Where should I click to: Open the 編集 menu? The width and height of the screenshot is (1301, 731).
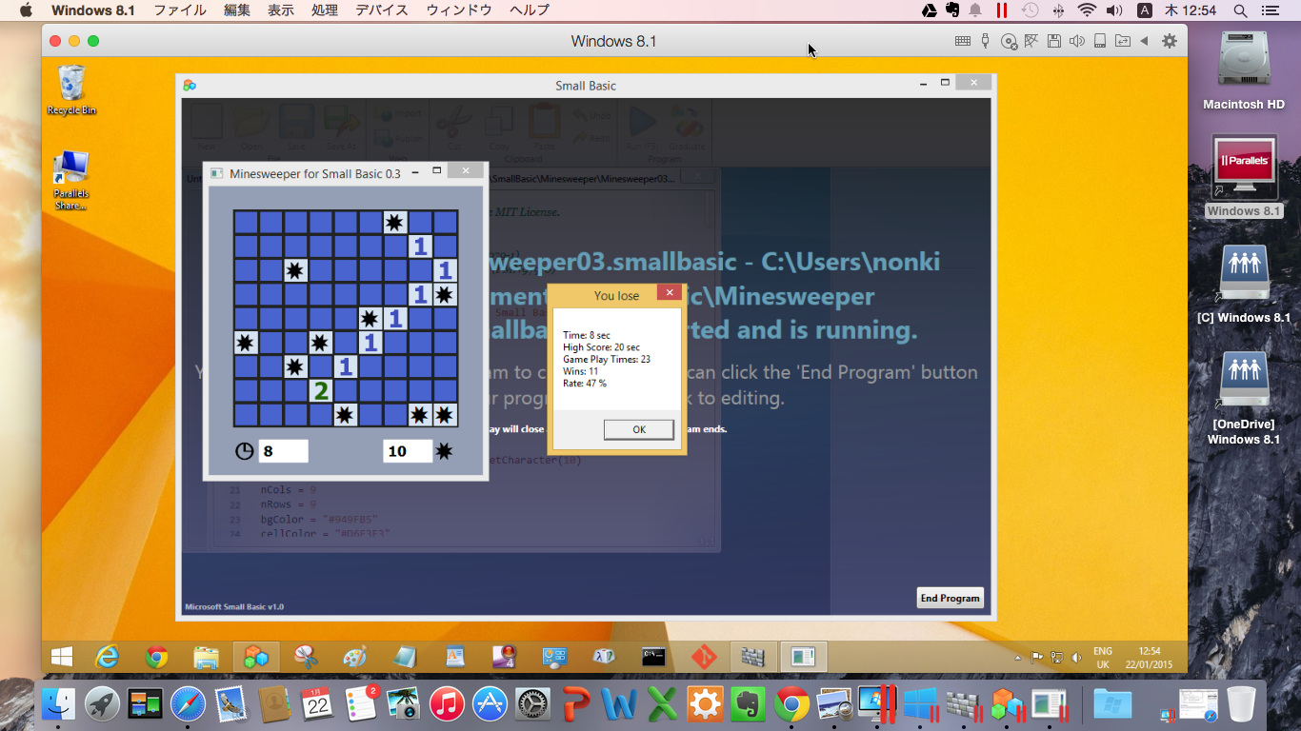click(237, 10)
